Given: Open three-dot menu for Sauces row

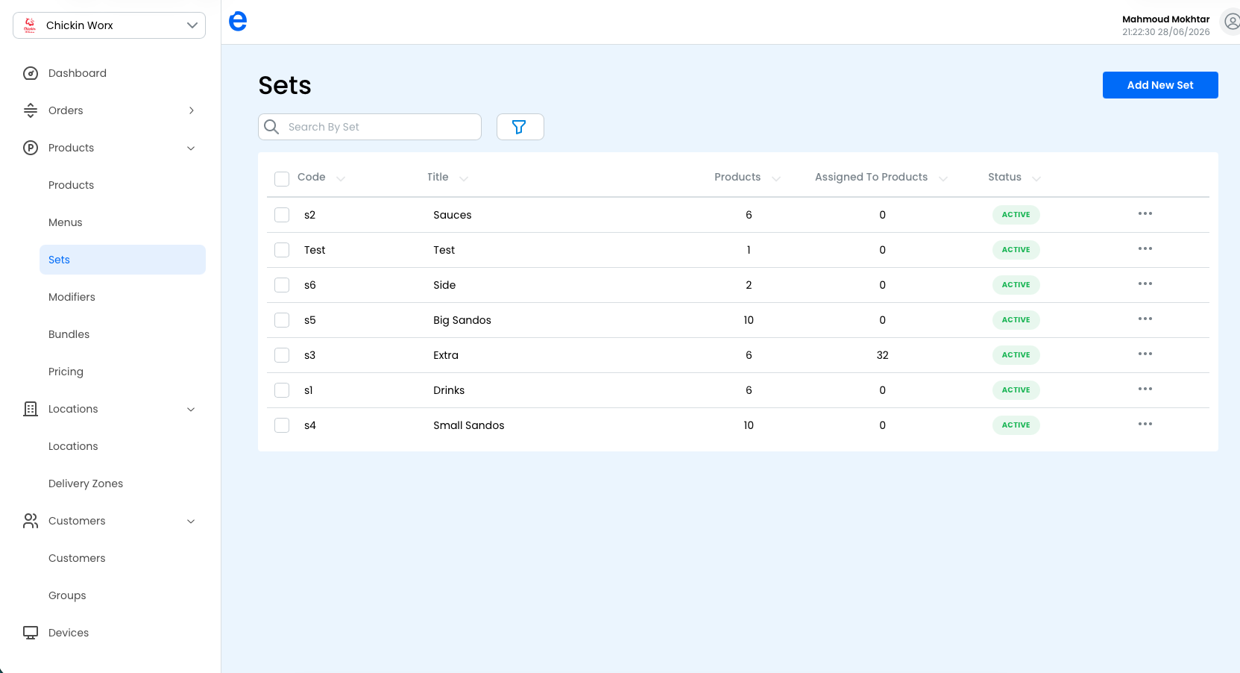Looking at the screenshot, I should click(x=1145, y=214).
